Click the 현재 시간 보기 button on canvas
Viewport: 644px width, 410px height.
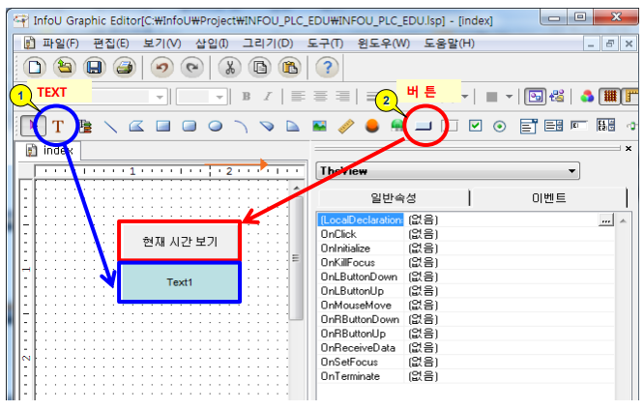pyautogui.click(x=180, y=241)
